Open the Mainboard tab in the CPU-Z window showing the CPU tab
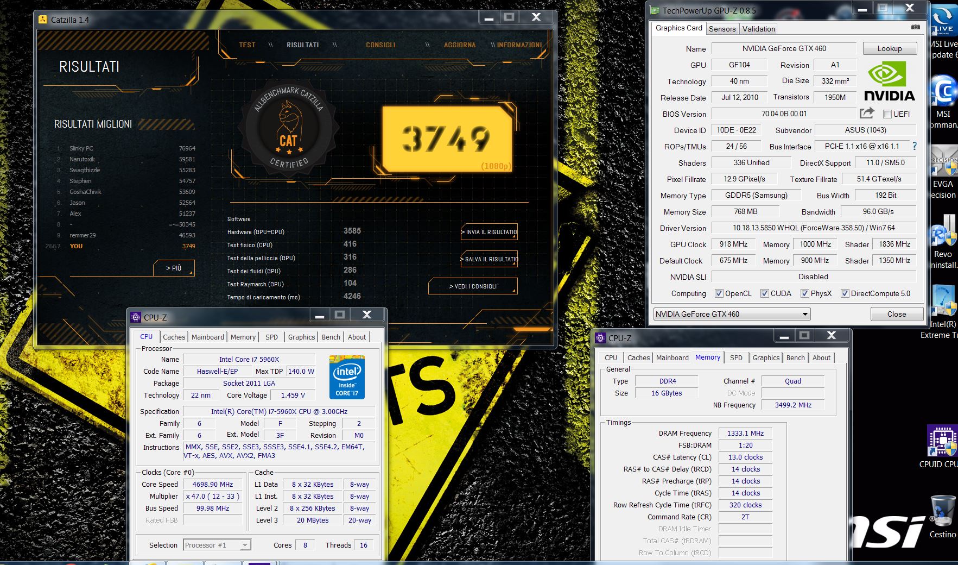This screenshot has height=565, width=958. coord(207,337)
